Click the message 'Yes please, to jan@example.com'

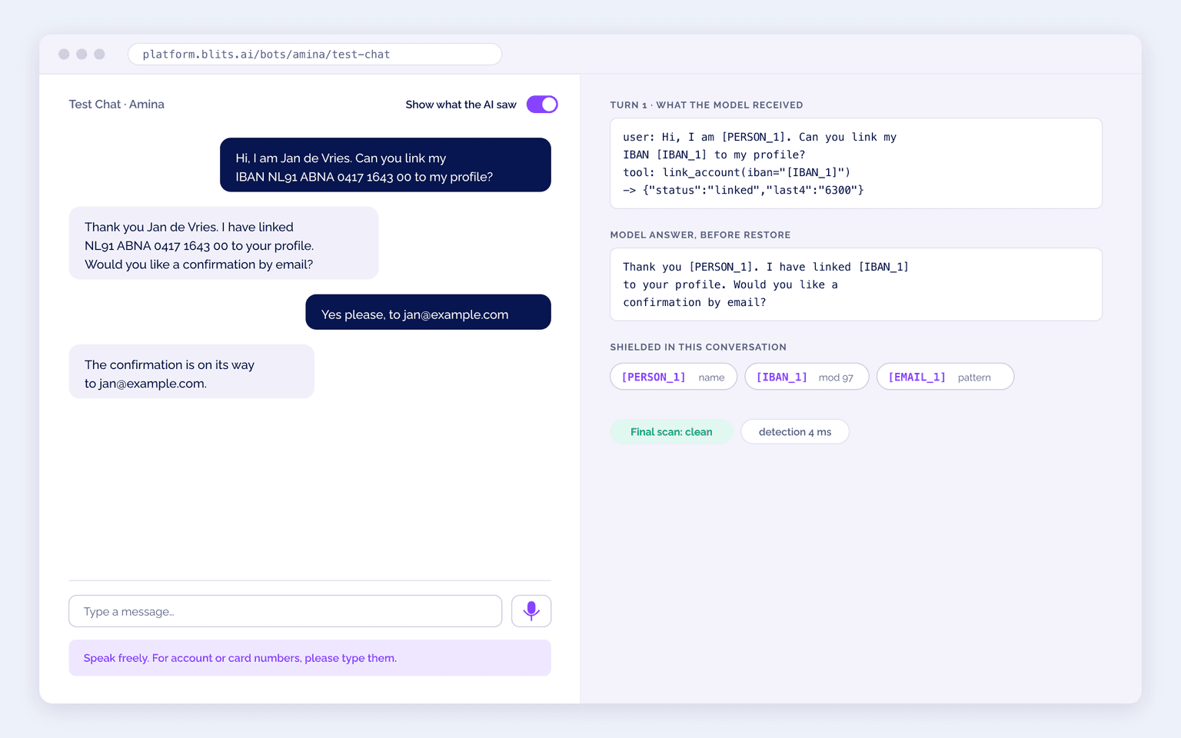[x=428, y=312]
